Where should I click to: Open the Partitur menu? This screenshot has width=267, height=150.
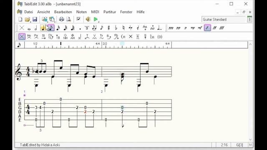point(109,12)
